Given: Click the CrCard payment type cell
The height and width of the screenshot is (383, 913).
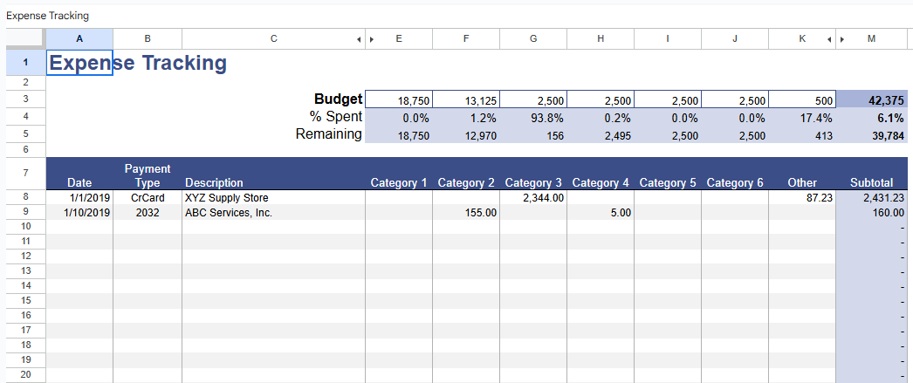Looking at the screenshot, I should pos(148,198).
